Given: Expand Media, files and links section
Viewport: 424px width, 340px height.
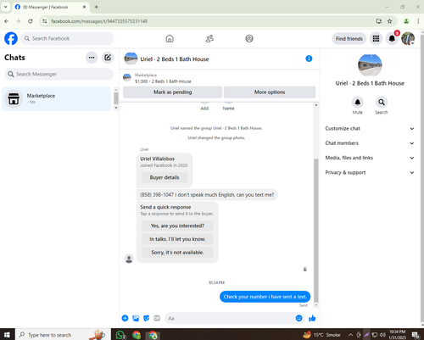Looking at the screenshot, I should coord(370,158).
